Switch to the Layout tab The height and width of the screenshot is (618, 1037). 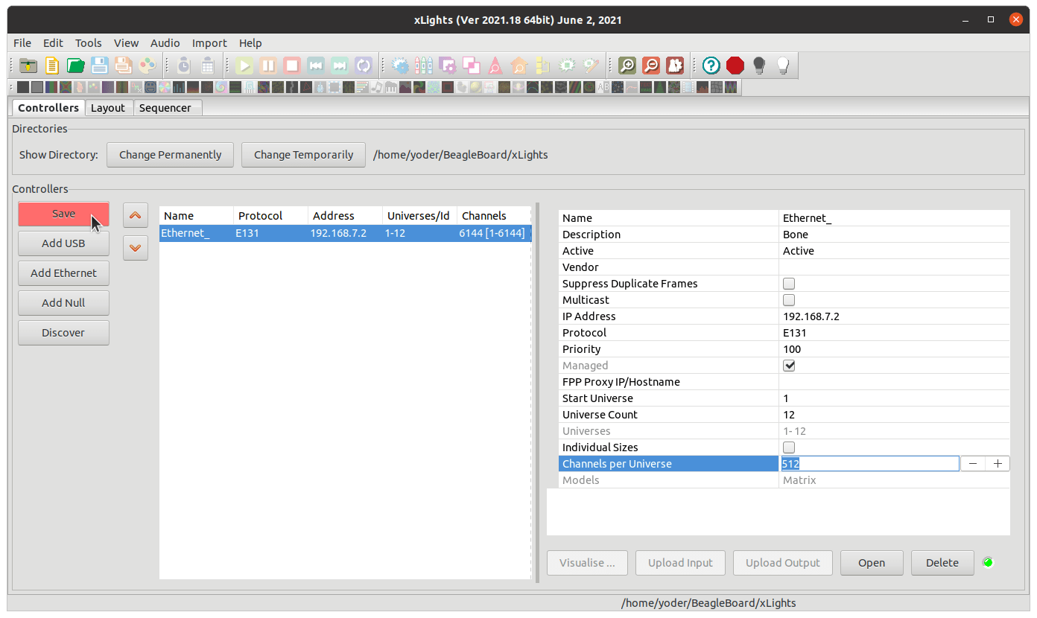pos(108,108)
